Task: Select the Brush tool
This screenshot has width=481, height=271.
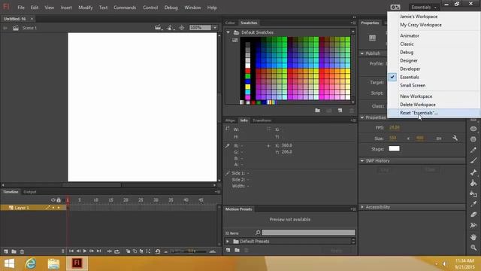Action: click(x=473, y=160)
